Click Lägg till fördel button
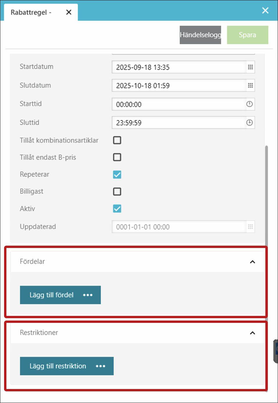278x403 pixels. [60, 295]
